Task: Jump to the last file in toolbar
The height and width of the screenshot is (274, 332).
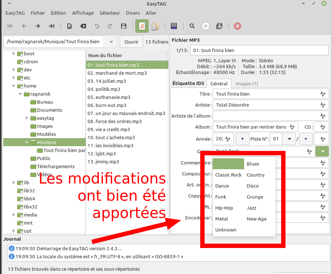Action: pos(51,26)
